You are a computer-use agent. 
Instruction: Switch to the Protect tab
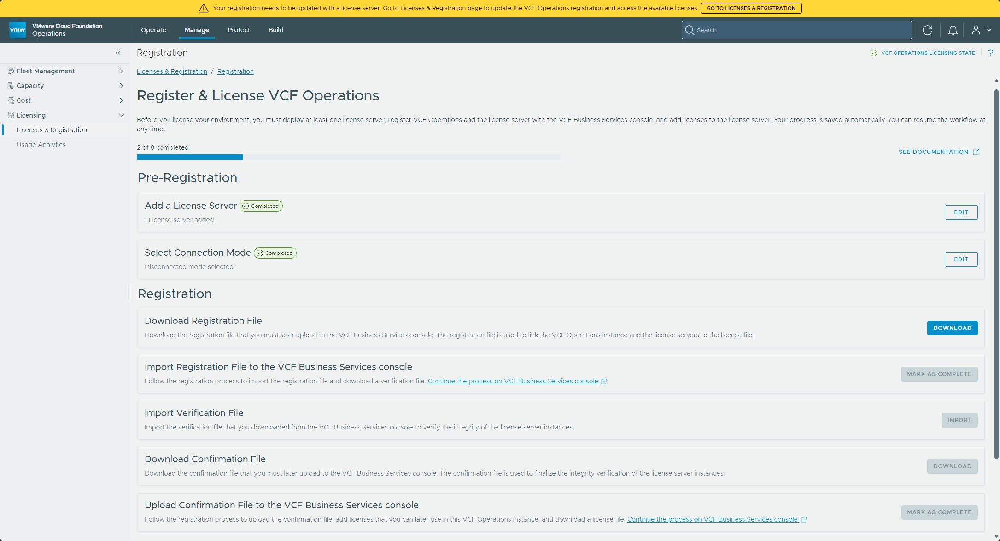[239, 30]
